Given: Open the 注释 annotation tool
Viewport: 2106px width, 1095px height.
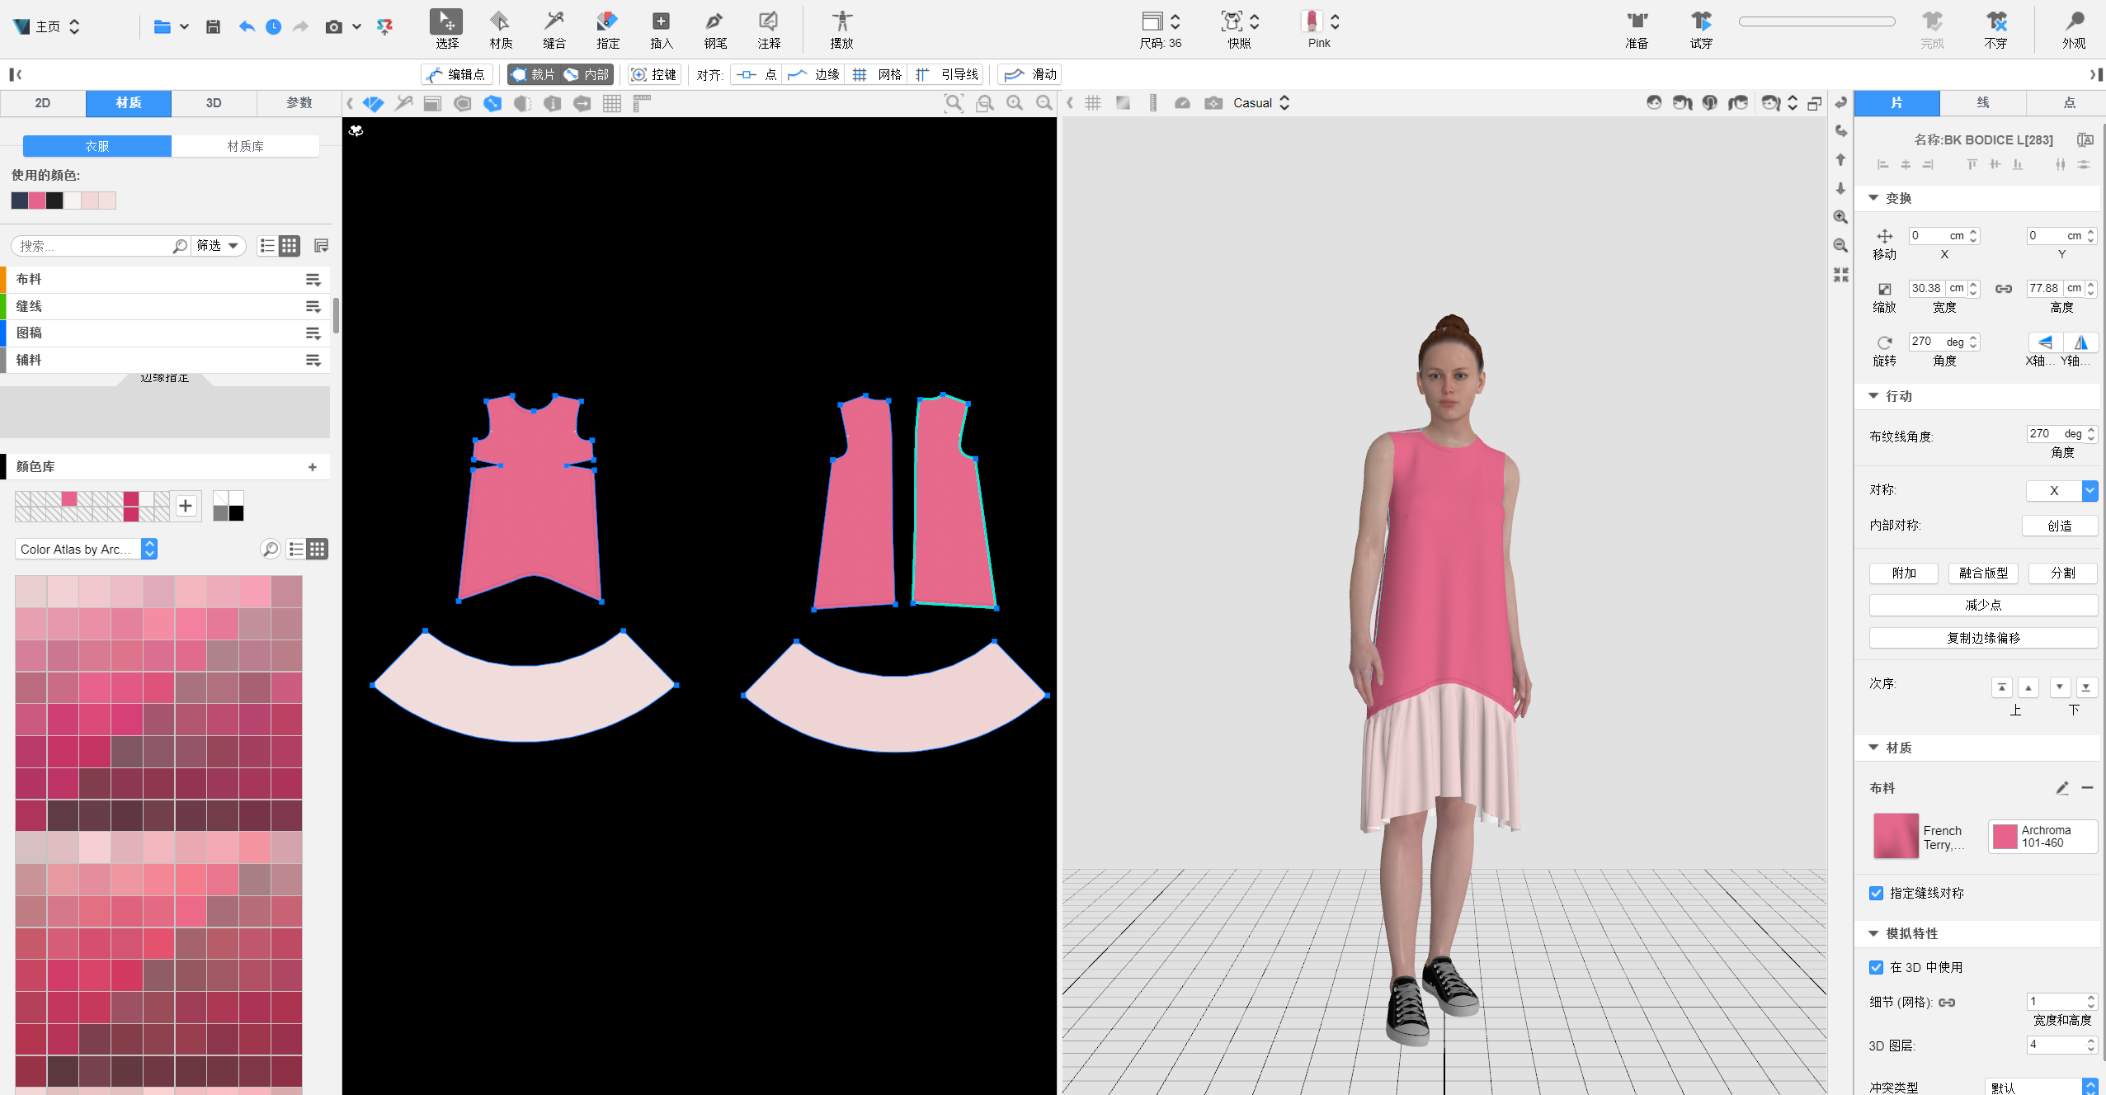Looking at the screenshot, I should (769, 29).
